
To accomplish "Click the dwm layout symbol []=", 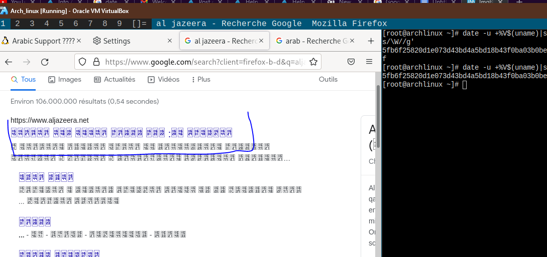I will pos(140,24).
